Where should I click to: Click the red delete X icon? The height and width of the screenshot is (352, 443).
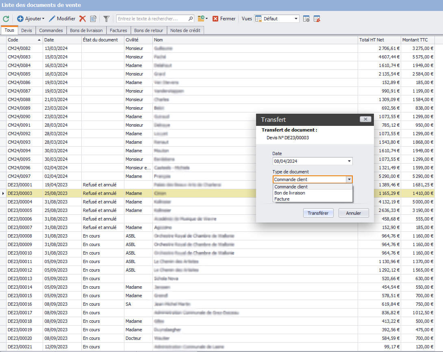click(83, 19)
